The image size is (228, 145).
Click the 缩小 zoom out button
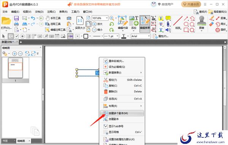[x=97, y=30]
